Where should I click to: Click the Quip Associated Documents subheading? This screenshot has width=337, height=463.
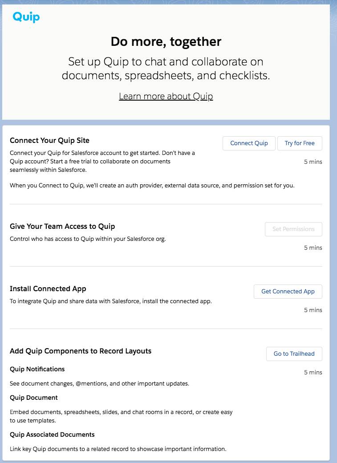coord(52,435)
